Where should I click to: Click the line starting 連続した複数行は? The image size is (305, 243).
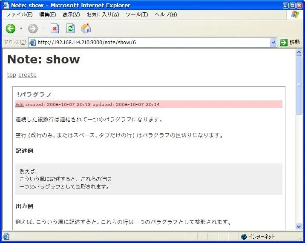point(89,119)
